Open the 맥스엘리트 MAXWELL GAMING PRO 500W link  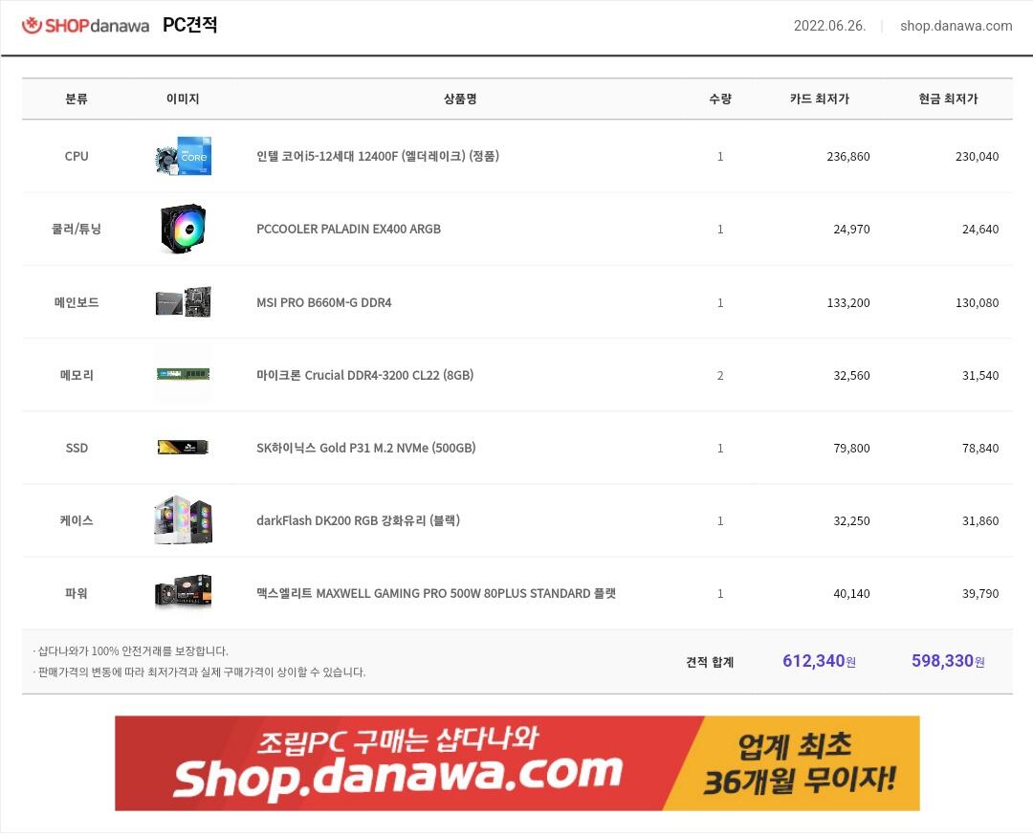tap(436, 593)
